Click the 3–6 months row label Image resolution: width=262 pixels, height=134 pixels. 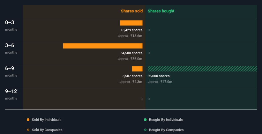click(x=11, y=48)
